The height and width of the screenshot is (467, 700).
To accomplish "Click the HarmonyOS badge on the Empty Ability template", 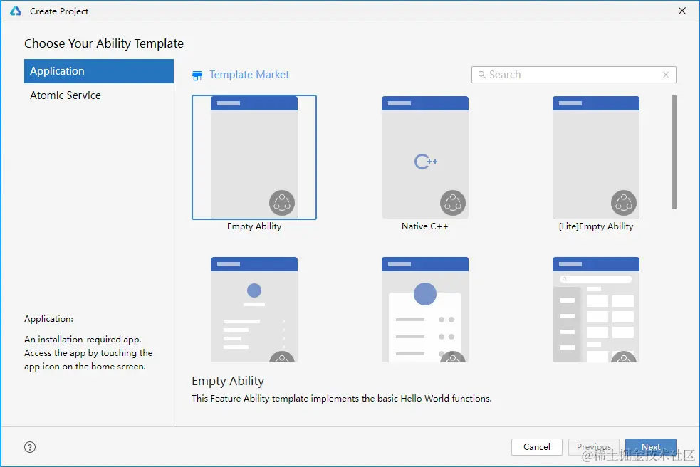I will coord(282,203).
